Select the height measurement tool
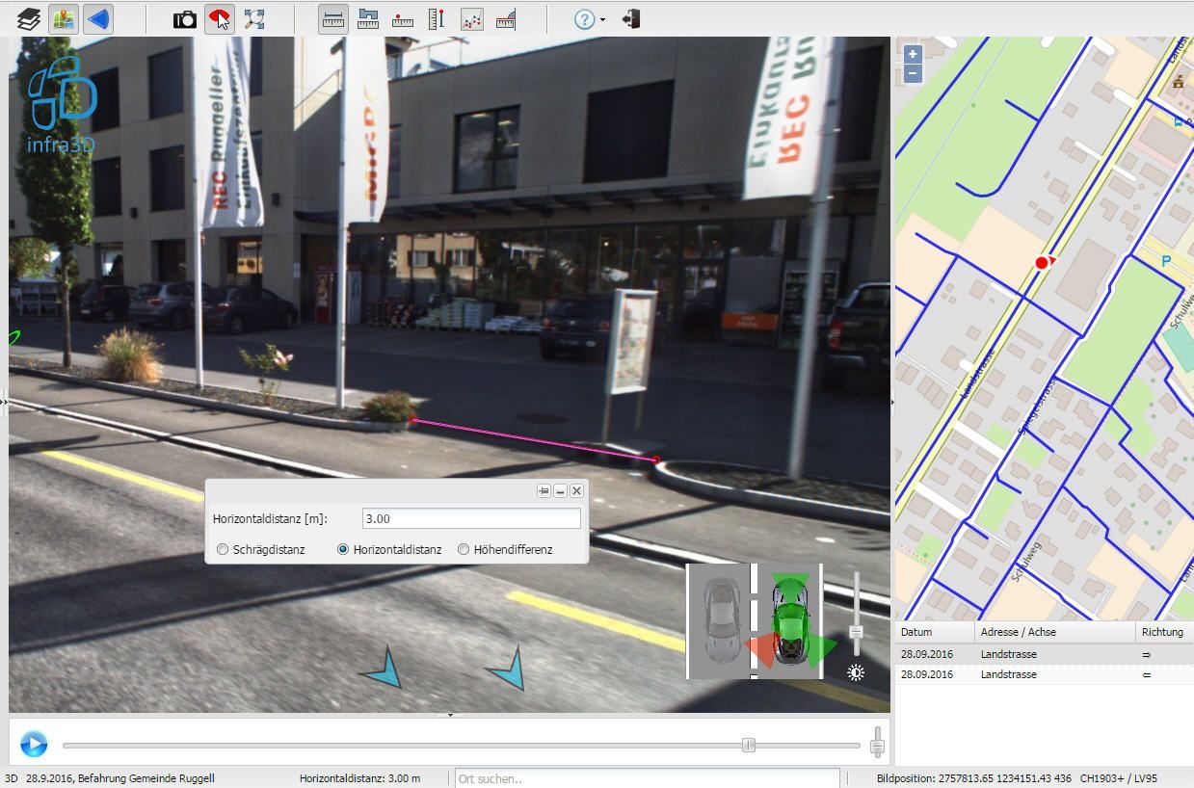This screenshot has width=1194, height=788. point(437,19)
